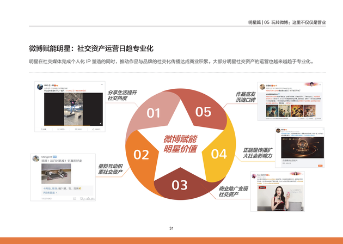Image resolution: width=343 pixels, height=244 pixels.
Task: Click the repost icon on the Mange35 comment
Action: tap(75, 198)
